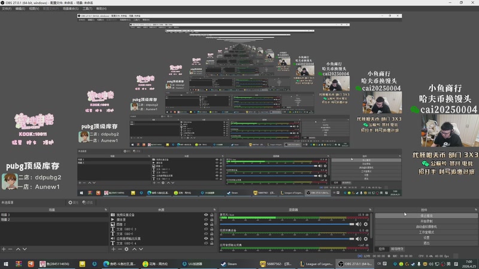
Task: Click the 设置 button in the controls dock
Action: click(x=426, y=237)
